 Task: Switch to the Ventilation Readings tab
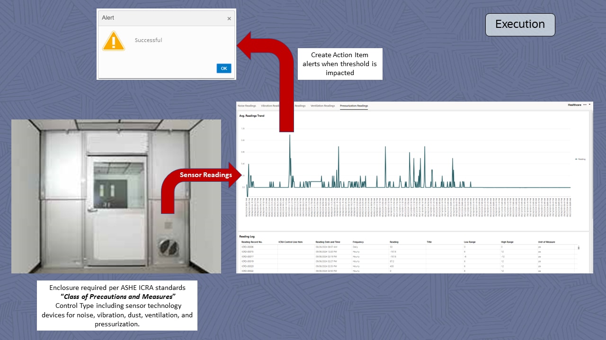click(322, 106)
